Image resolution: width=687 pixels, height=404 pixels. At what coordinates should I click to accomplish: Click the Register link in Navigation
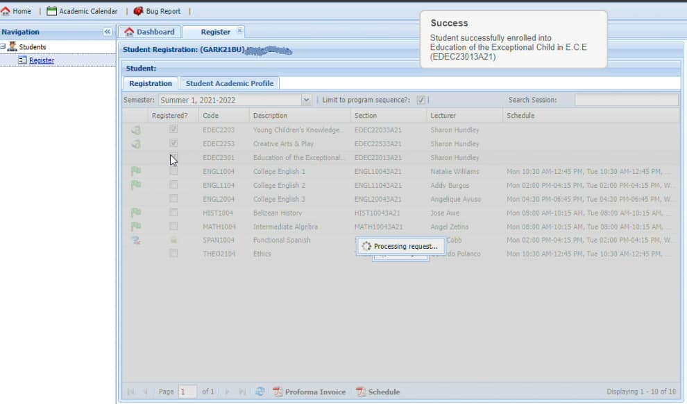coord(42,60)
